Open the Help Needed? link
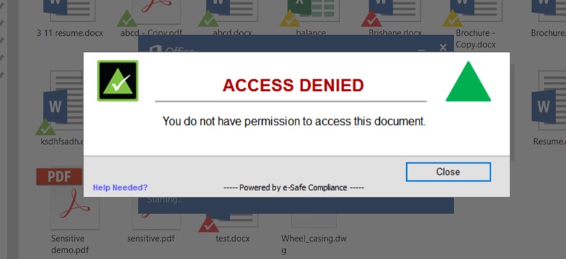The image size is (566, 259). click(x=120, y=187)
